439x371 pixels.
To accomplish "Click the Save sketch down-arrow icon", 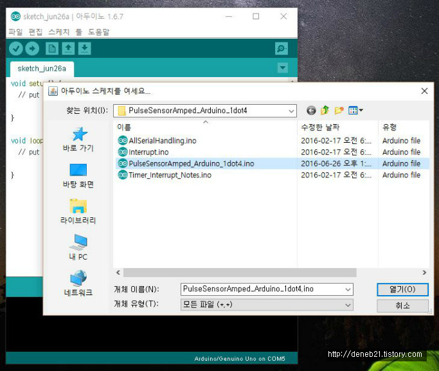I will (85, 48).
